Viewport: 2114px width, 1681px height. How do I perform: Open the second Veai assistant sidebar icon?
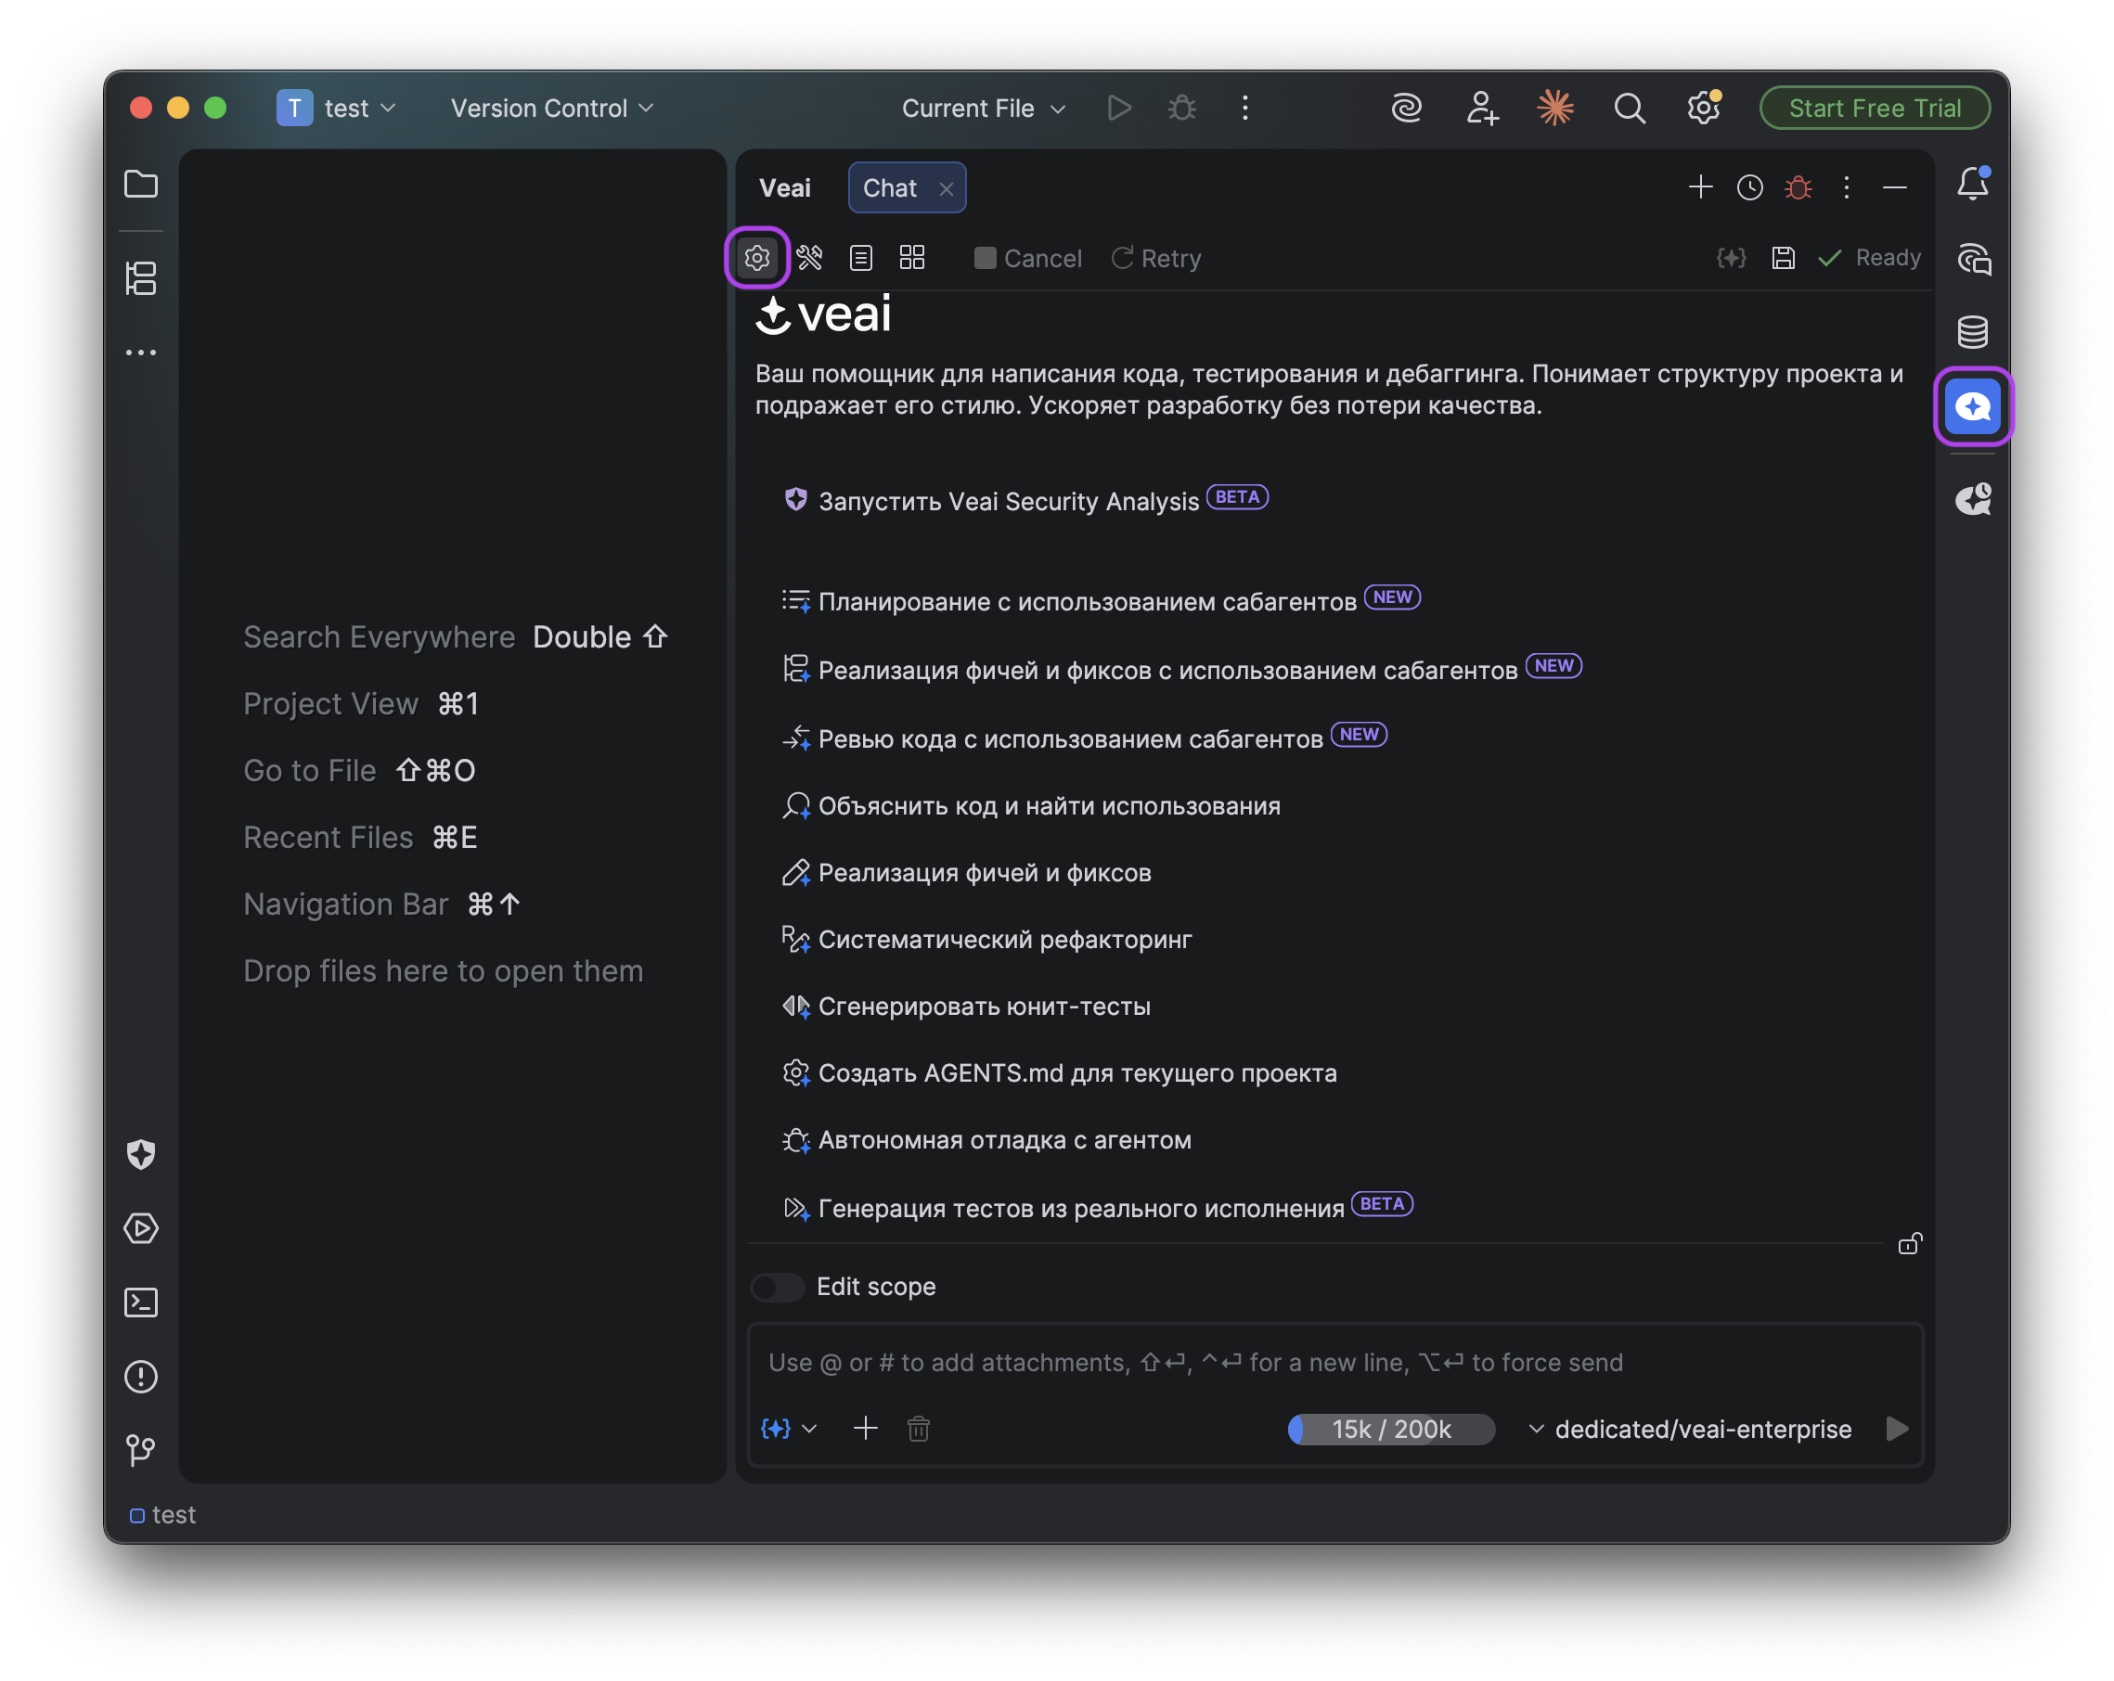(x=1973, y=499)
